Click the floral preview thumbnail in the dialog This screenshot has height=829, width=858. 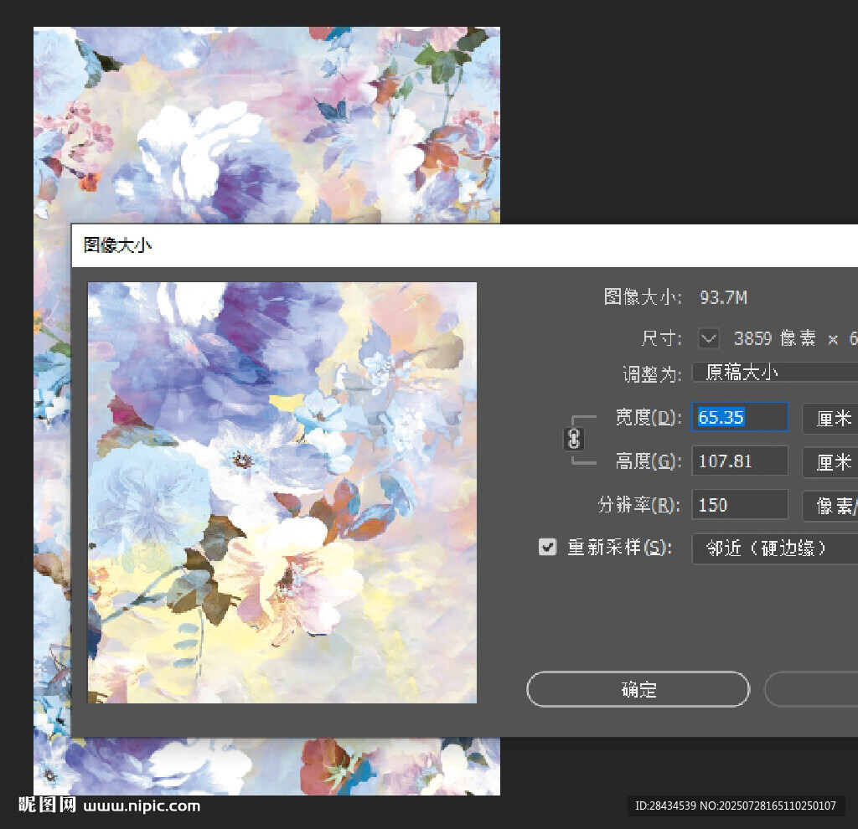coord(282,492)
